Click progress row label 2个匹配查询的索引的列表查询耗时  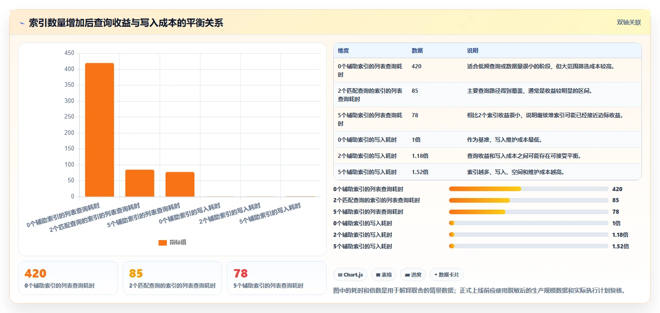pos(376,200)
